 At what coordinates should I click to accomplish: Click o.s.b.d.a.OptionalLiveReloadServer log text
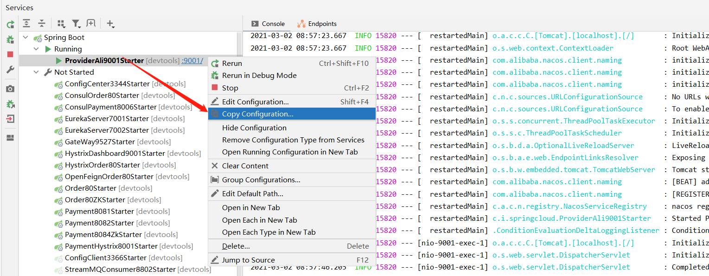[x=563, y=146]
